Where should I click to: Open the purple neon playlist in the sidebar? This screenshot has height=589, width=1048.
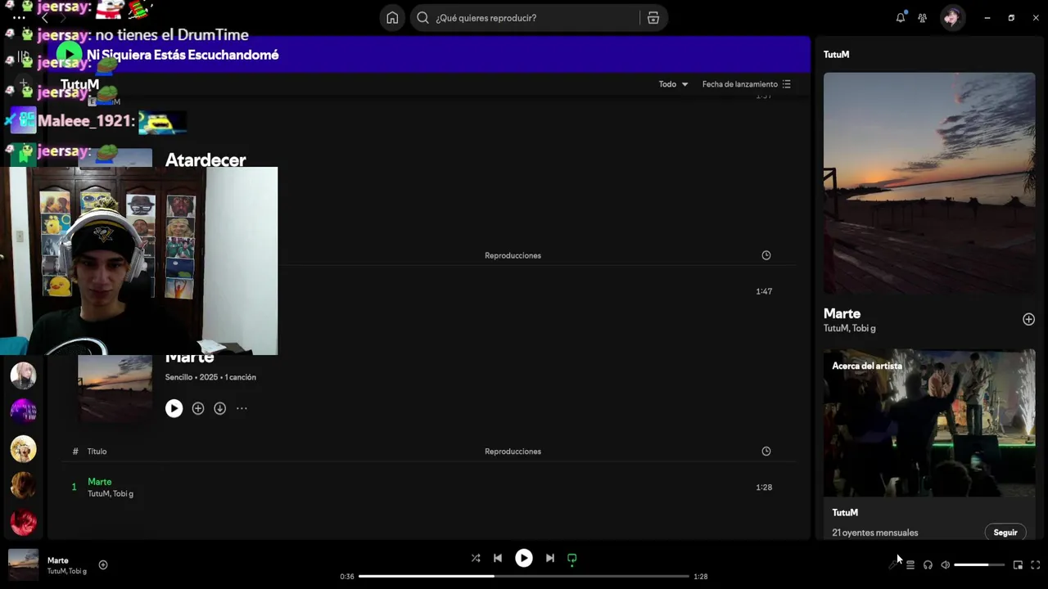click(x=23, y=411)
